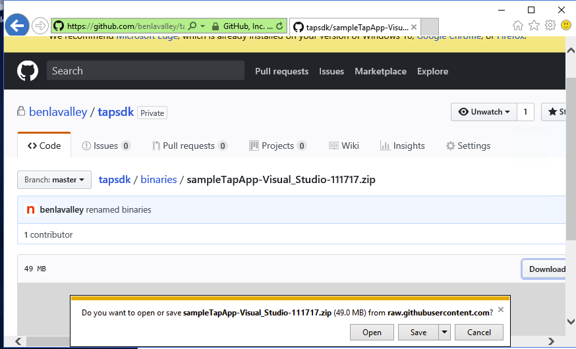Open Marketplace in the GitHub header
This screenshot has height=349, width=576.
(x=380, y=71)
